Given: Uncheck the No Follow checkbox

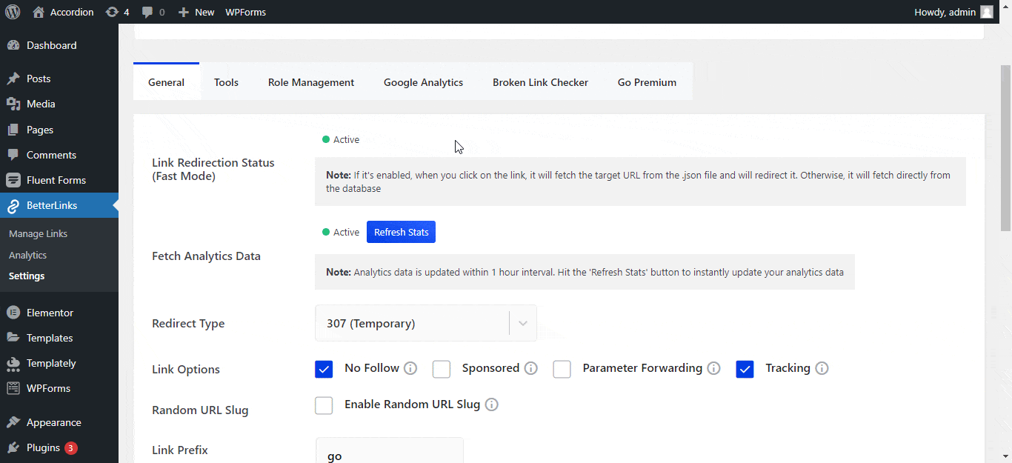Looking at the screenshot, I should 324,369.
